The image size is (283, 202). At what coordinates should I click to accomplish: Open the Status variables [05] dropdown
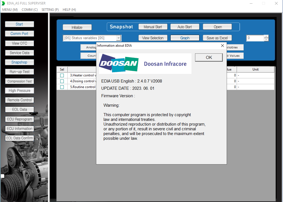point(118,38)
